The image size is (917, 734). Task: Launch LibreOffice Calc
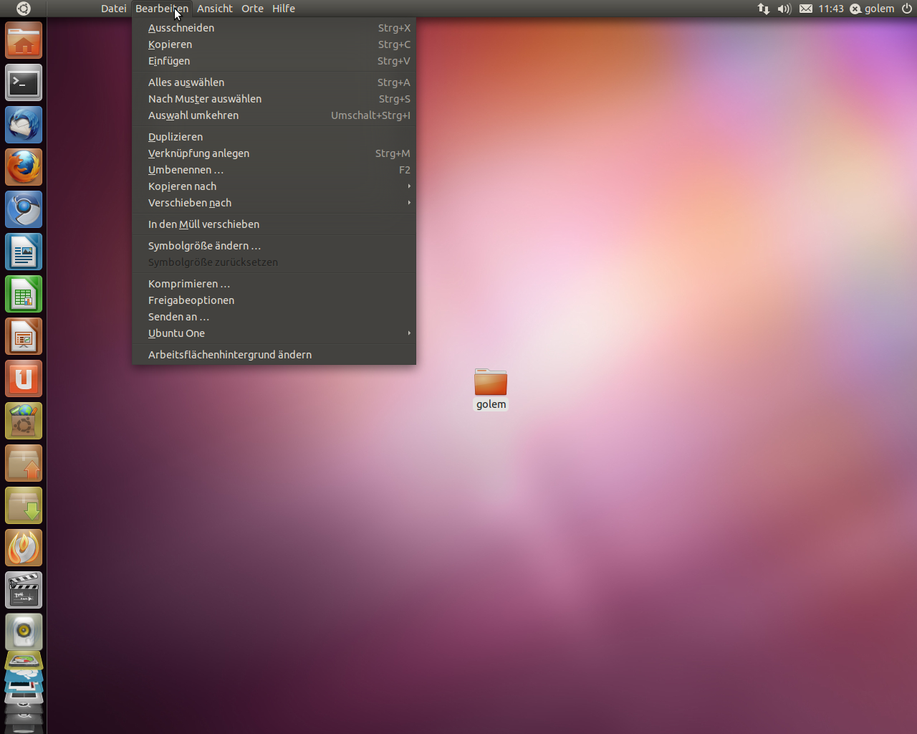pos(24,294)
